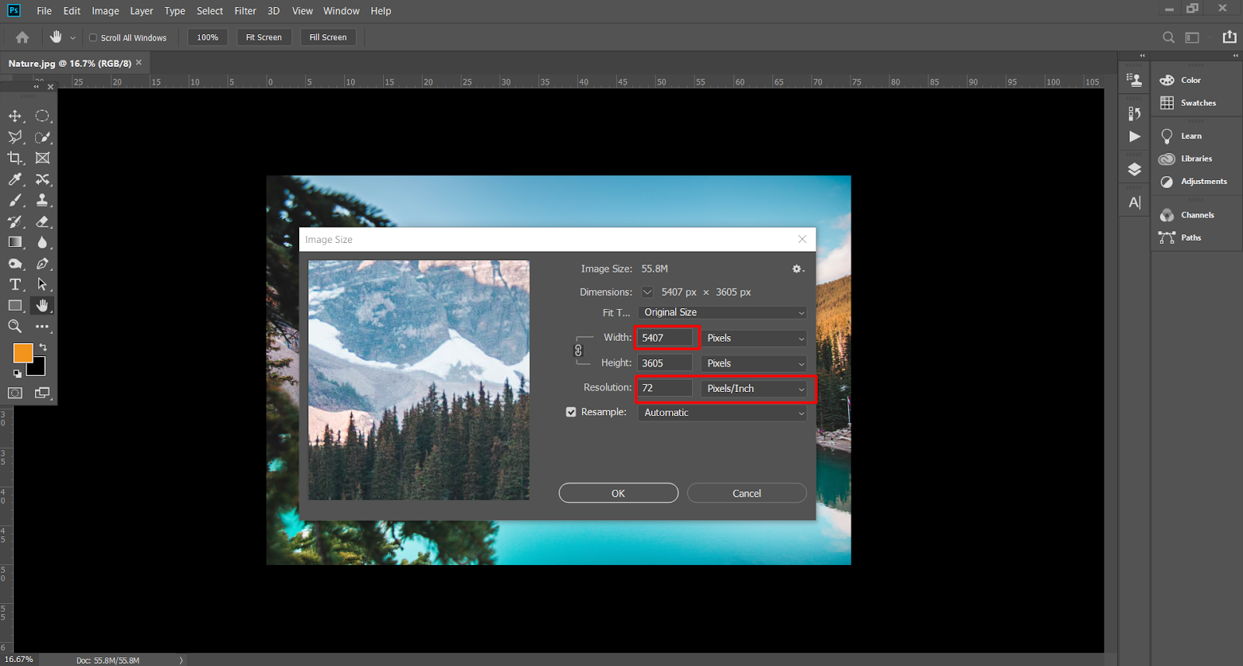Select the Patch healing tool
The height and width of the screenshot is (666, 1243).
[42, 179]
